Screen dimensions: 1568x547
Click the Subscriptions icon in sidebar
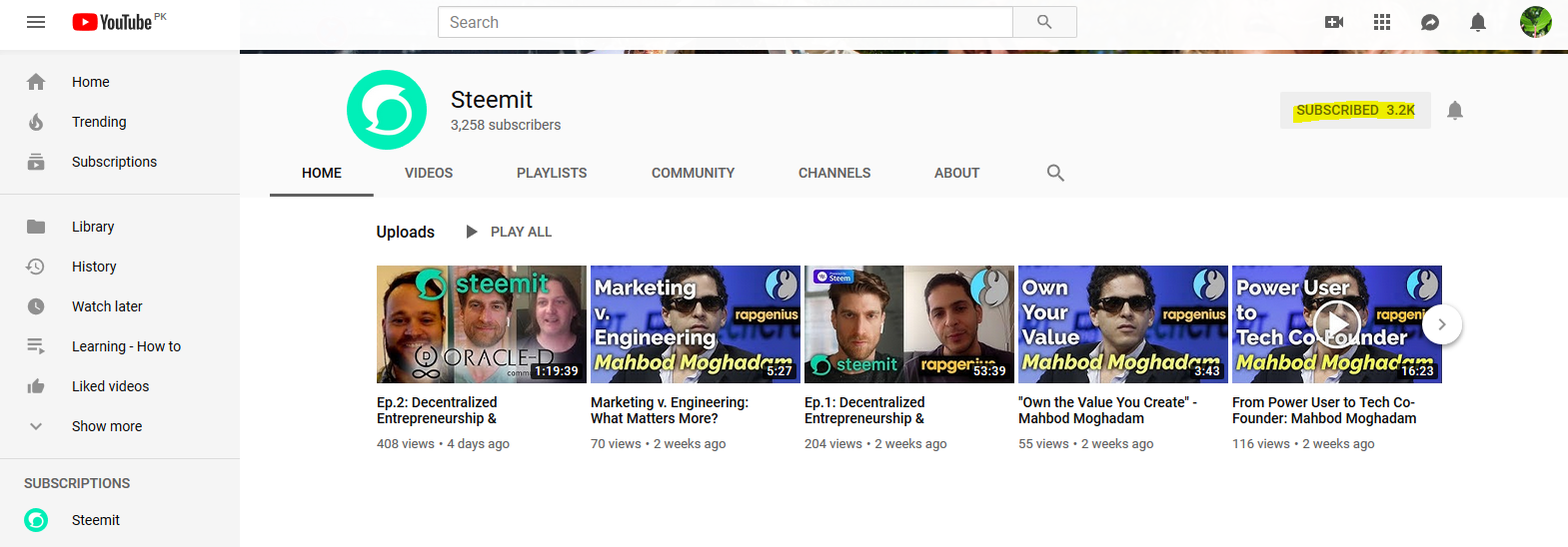click(x=36, y=162)
